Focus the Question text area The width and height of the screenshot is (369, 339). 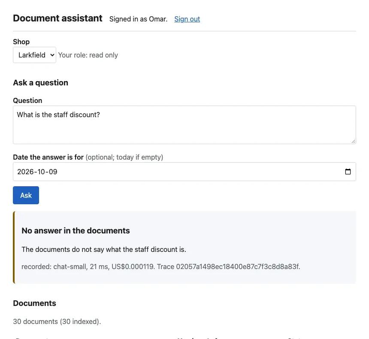(x=184, y=125)
